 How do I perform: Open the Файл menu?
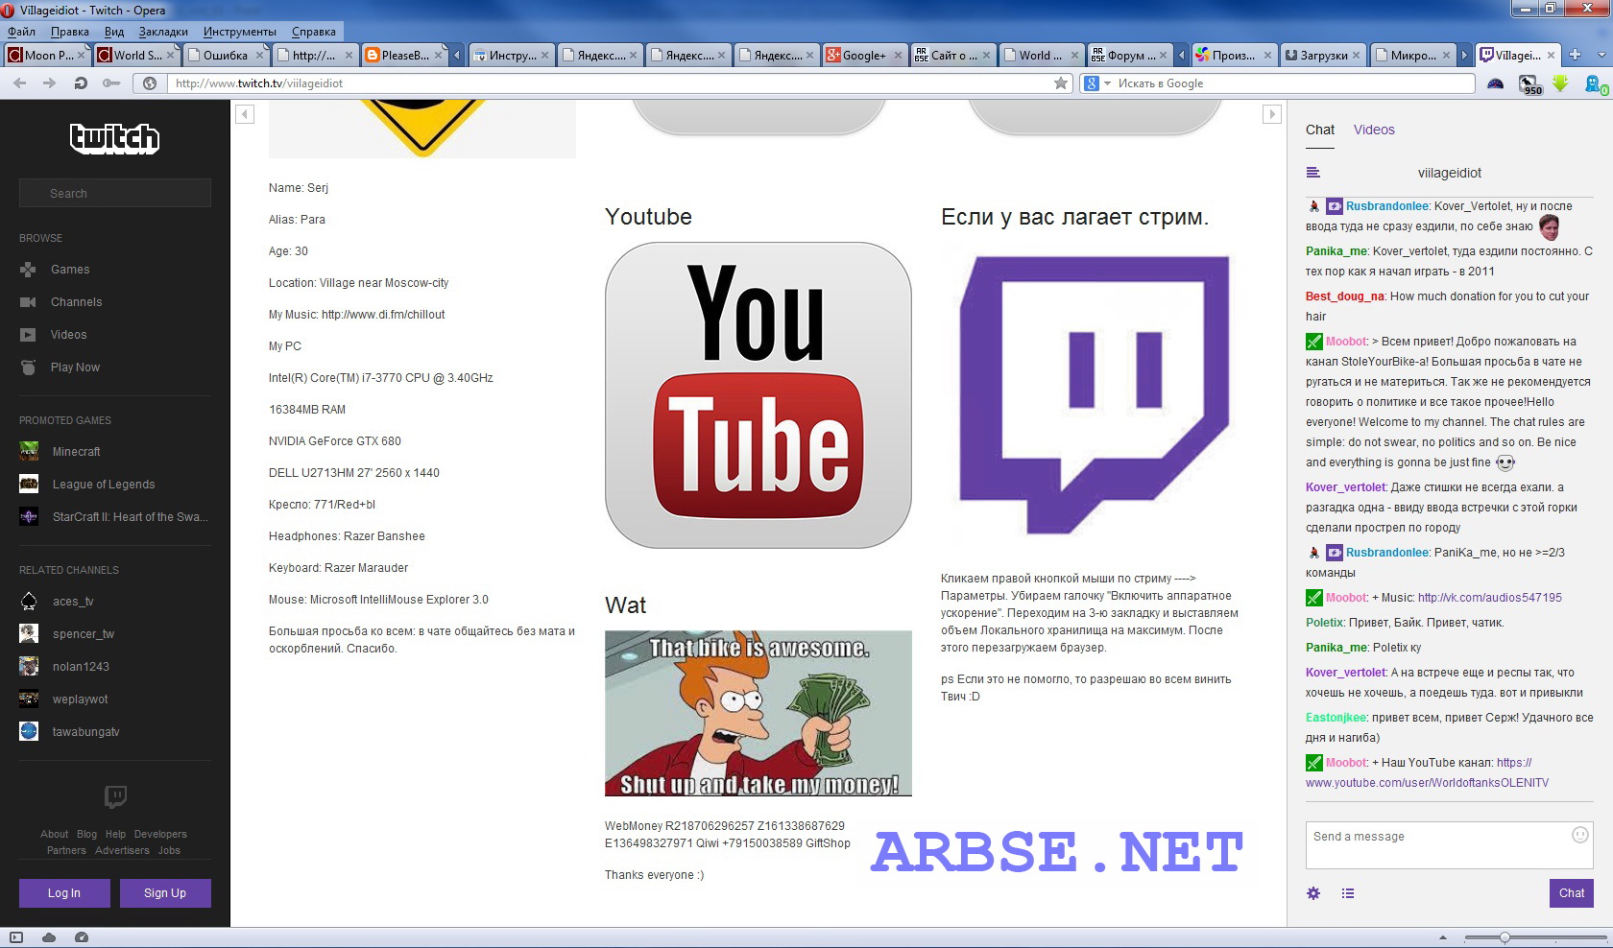(x=21, y=32)
